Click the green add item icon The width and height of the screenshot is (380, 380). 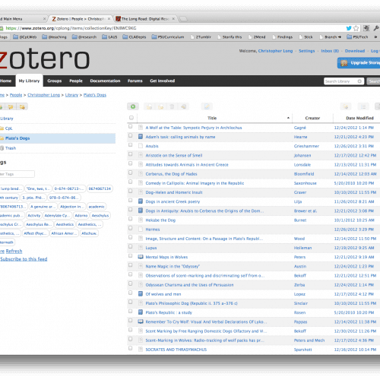coord(133,106)
